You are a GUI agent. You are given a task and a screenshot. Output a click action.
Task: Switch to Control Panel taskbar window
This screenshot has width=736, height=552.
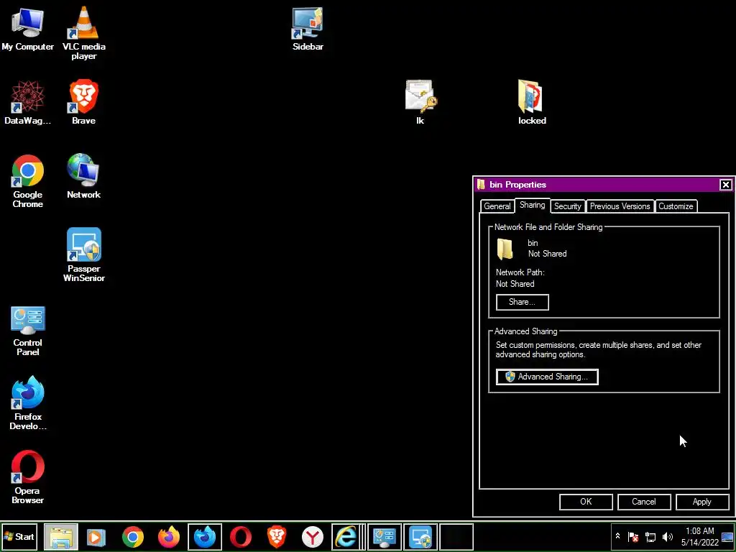point(385,536)
